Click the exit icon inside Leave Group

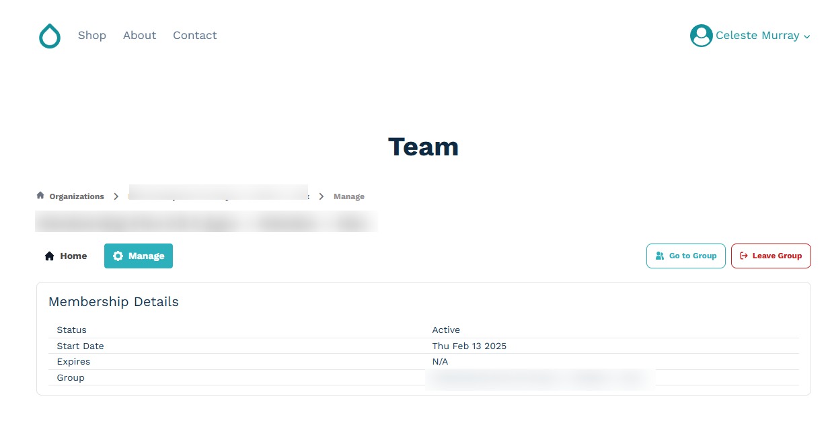pos(743,256)
